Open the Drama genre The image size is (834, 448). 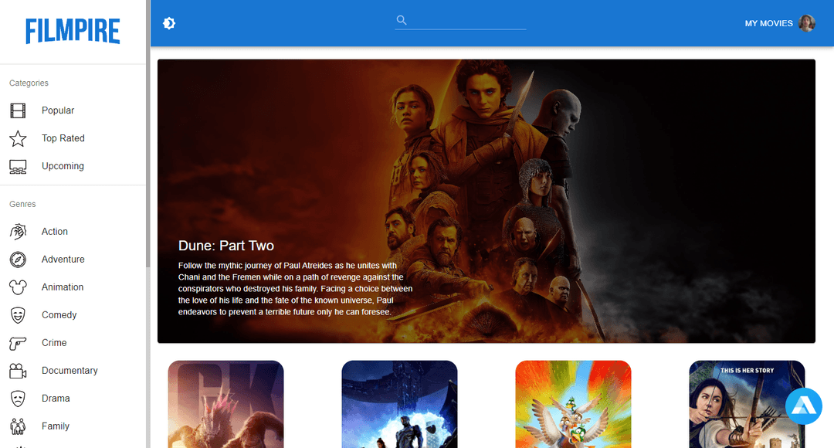pos(56,399)
